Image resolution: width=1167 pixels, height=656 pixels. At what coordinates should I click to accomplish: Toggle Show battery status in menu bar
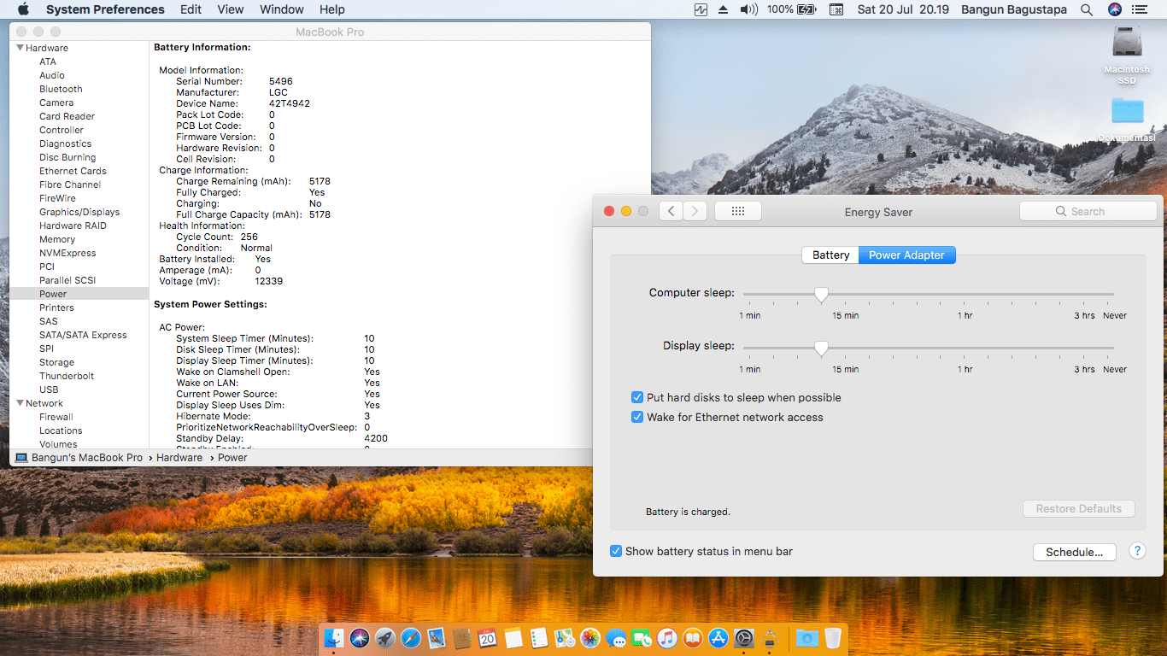pos(616,551)
